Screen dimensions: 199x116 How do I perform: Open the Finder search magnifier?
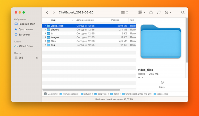183,12
